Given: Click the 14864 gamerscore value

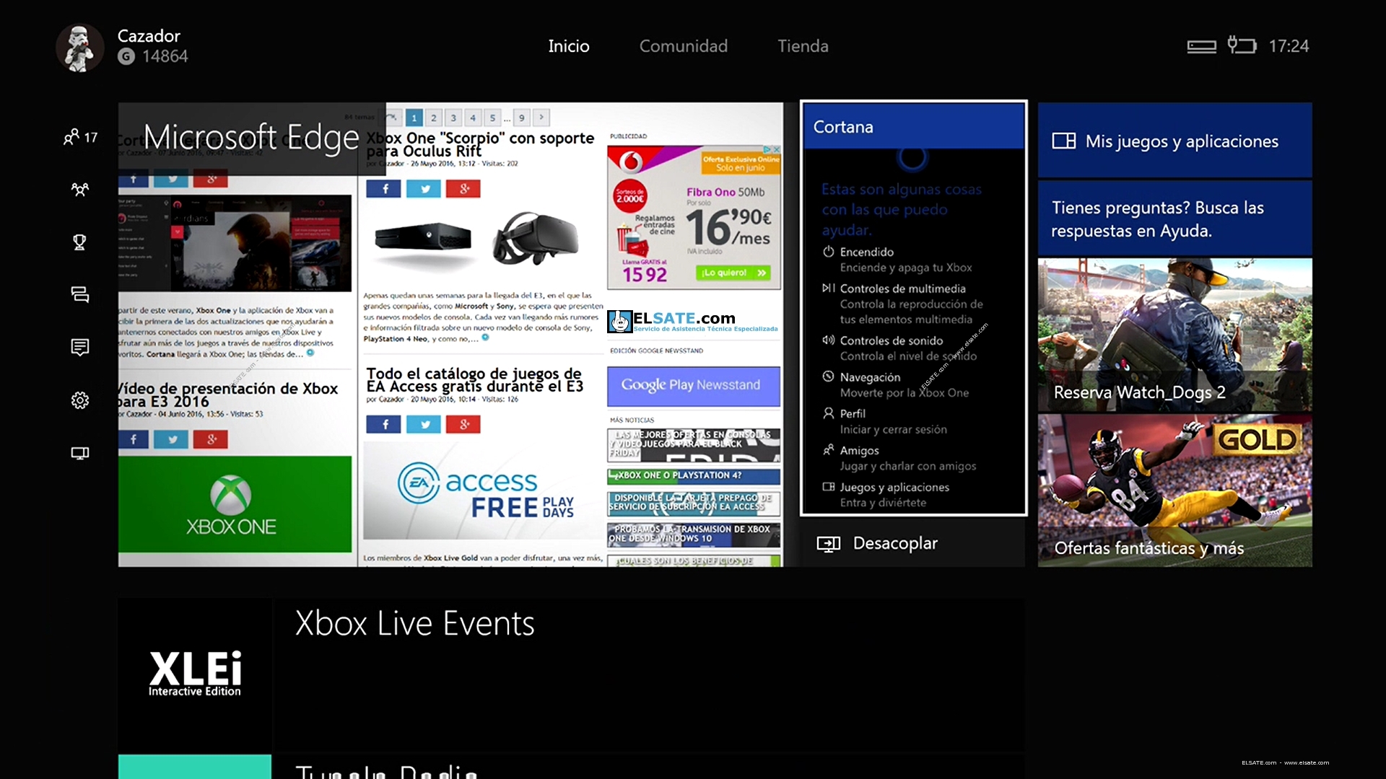Looking at the screenshot, I should (165, 56).
